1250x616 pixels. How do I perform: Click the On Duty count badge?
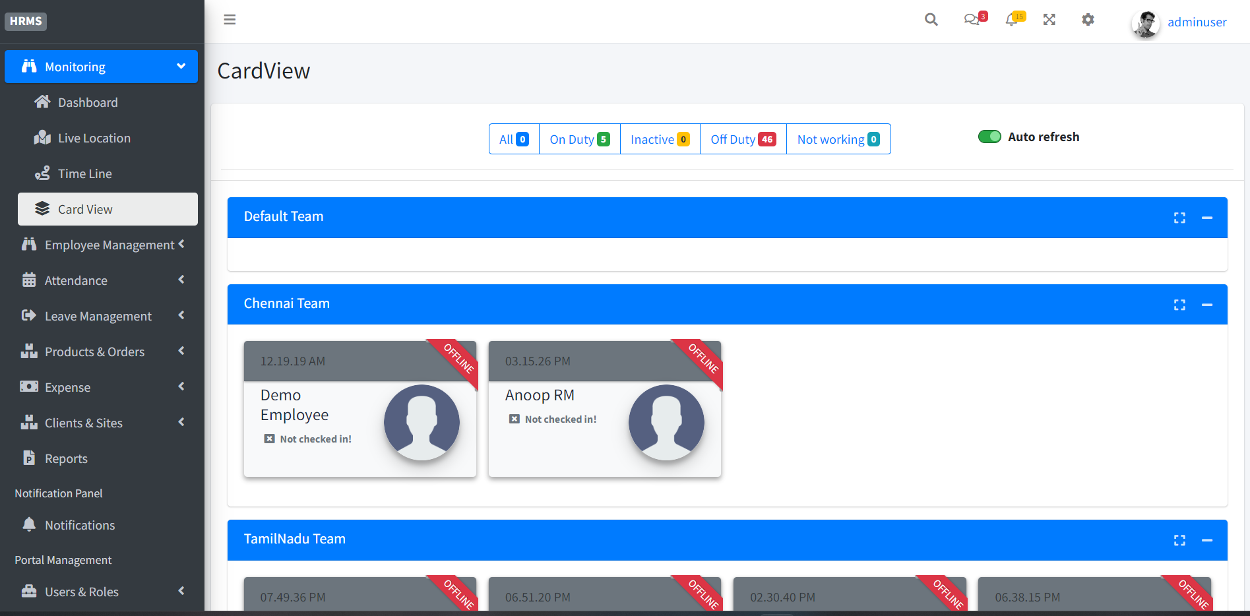tap(602, 139)
